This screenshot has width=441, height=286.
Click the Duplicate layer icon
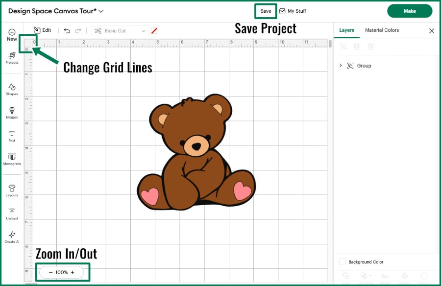tap(357, 47)
